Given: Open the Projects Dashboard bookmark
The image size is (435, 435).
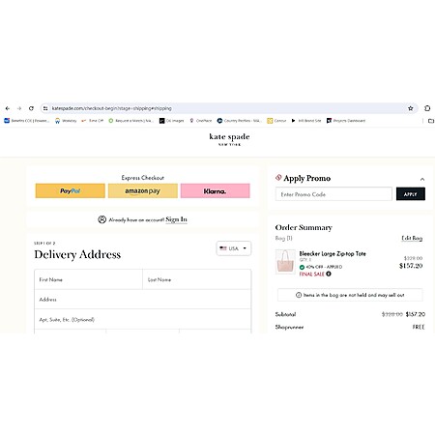Looking at the screenshot, I should coord(346,121).
